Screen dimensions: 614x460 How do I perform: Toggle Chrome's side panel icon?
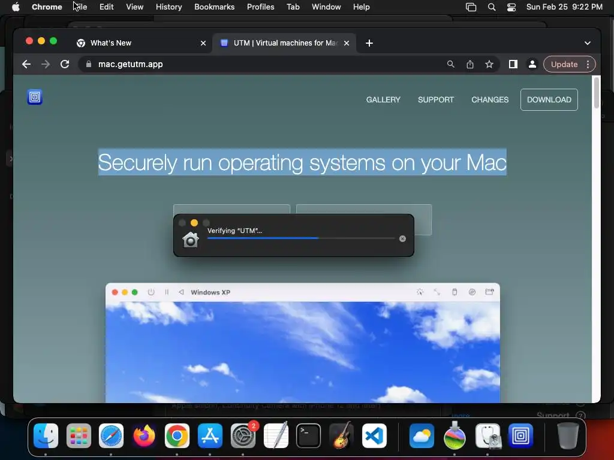pyautogui.click(x=513, y=64)
